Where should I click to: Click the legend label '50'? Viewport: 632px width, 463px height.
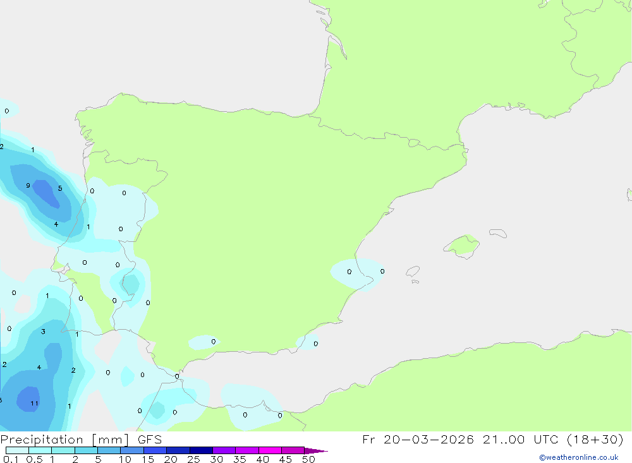click(x=308, y=459)
